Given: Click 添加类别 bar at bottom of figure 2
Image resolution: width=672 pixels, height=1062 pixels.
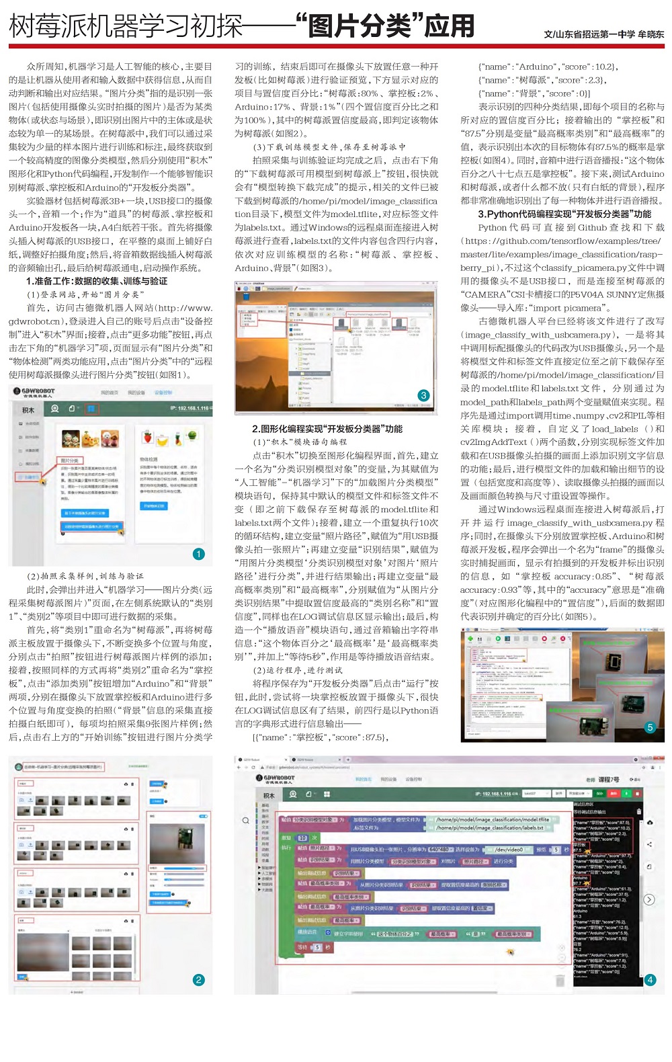Looking at the screenshot, I should pyautogui.click(x=77, y=991).
